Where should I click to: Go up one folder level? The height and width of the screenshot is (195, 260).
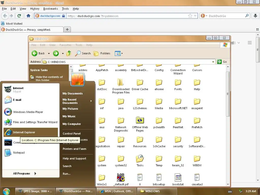[69, 53]
